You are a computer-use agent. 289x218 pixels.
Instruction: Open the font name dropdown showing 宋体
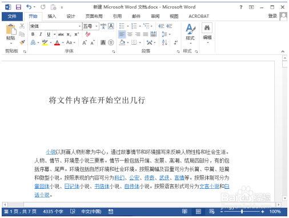coord(55,26)
